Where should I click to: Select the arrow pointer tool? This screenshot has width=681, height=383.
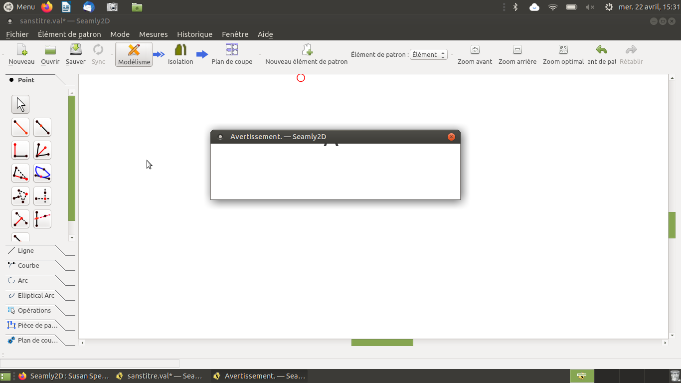point(20,104)
